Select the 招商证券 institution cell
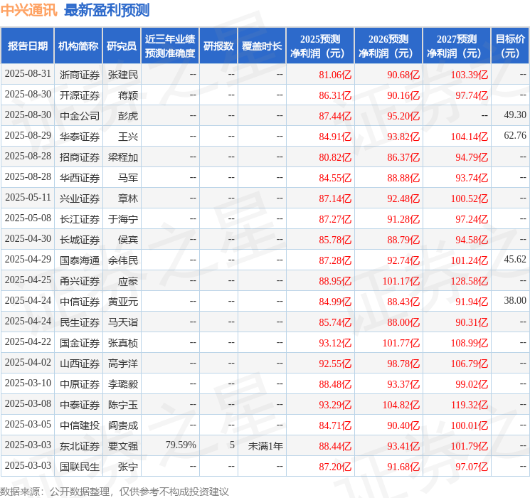This screenshot has height=498, width=530. click(x=80, y=157)
